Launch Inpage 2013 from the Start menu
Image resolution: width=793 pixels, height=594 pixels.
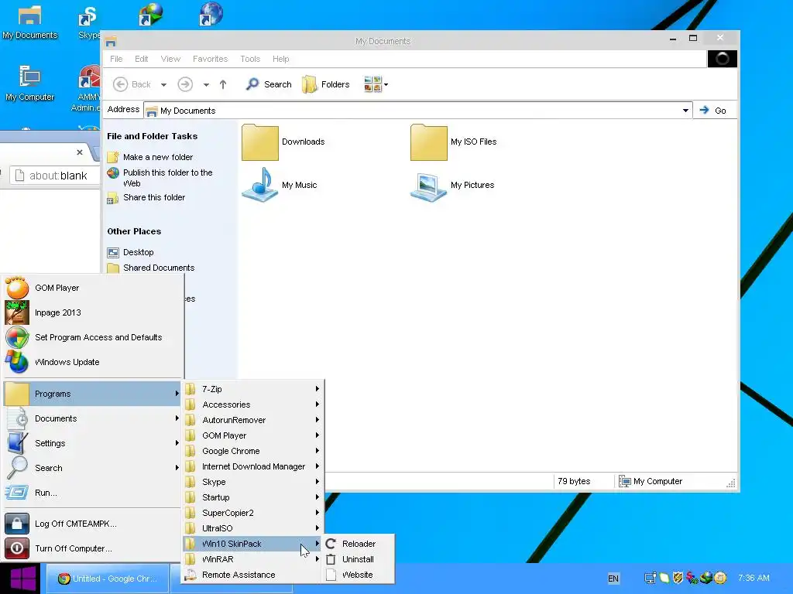click(x=93, y=312)
